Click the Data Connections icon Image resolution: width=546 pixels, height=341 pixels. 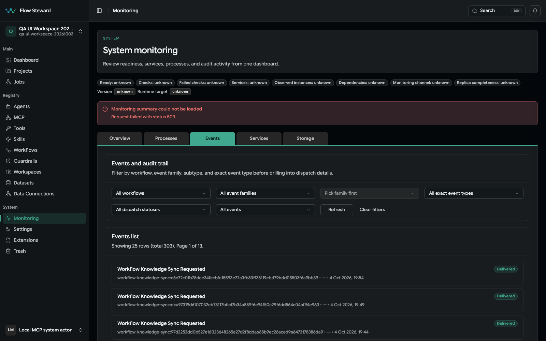pos(8,194)
